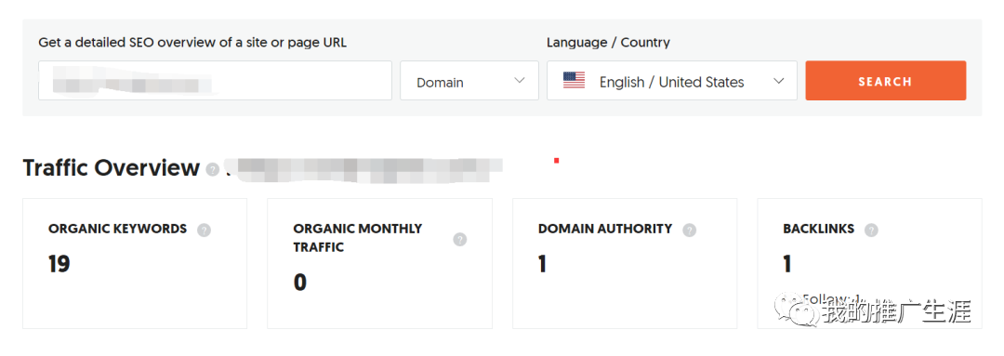Viewport: 1004px width, 356px height.
Task: Click the BACKLINKS card label
Action: click(818, 229)
